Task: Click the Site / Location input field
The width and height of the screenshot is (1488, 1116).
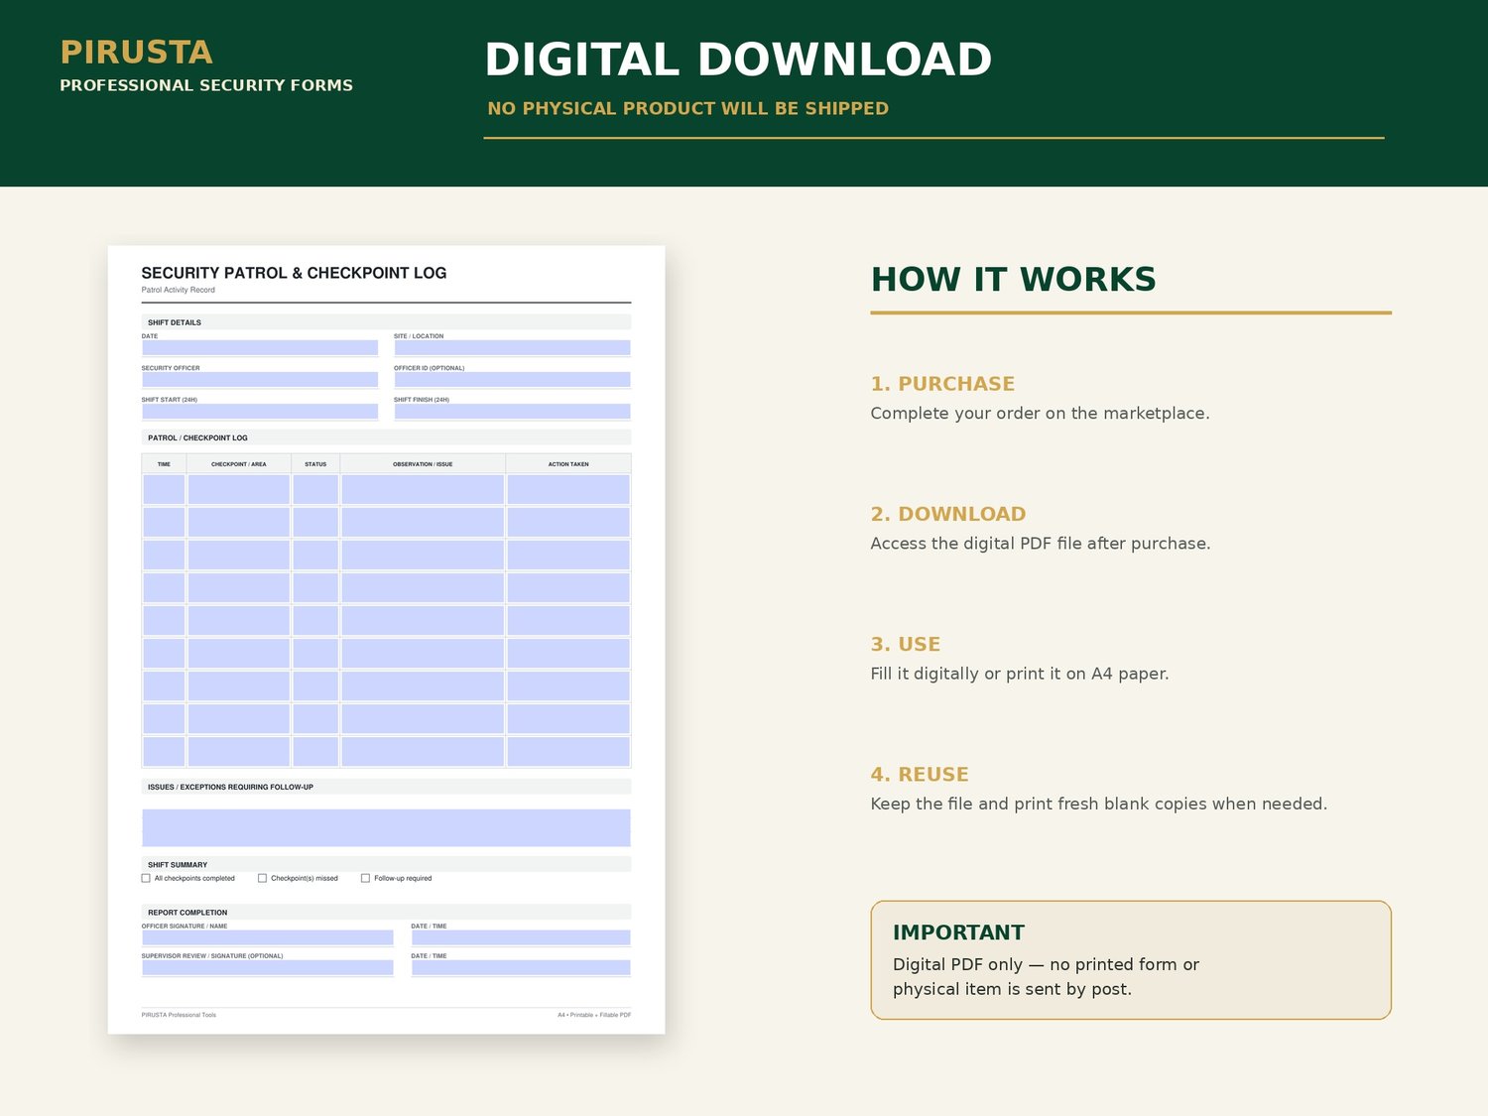Action: pyautogui.click(x=512, y=348)
